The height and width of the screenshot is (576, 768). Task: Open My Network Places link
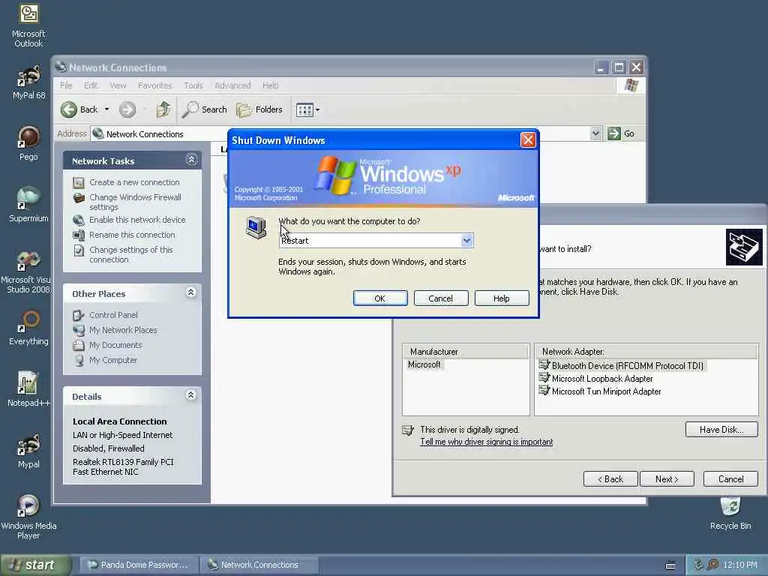point(123,330)
